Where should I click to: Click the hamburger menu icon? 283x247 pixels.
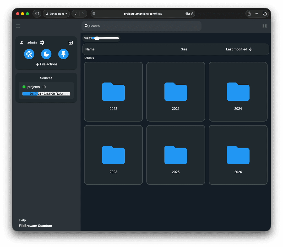click(18, 26)
